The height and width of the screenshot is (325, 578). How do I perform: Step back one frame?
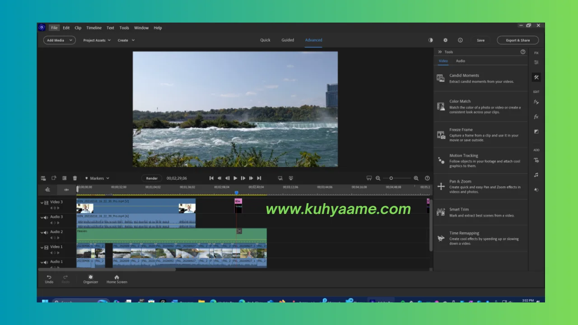pyautogui.click(x=227, y=178)
